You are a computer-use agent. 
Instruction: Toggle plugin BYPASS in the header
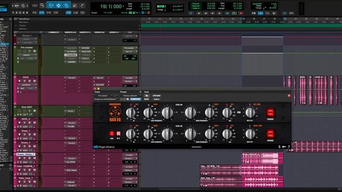157,96
